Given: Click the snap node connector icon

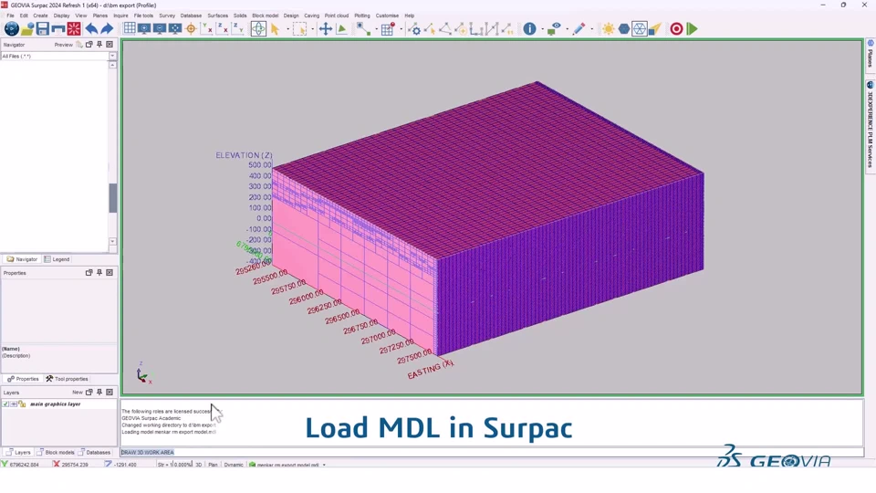Looking at the screenshot, I should pyautogui.click(x=363, y=29).
